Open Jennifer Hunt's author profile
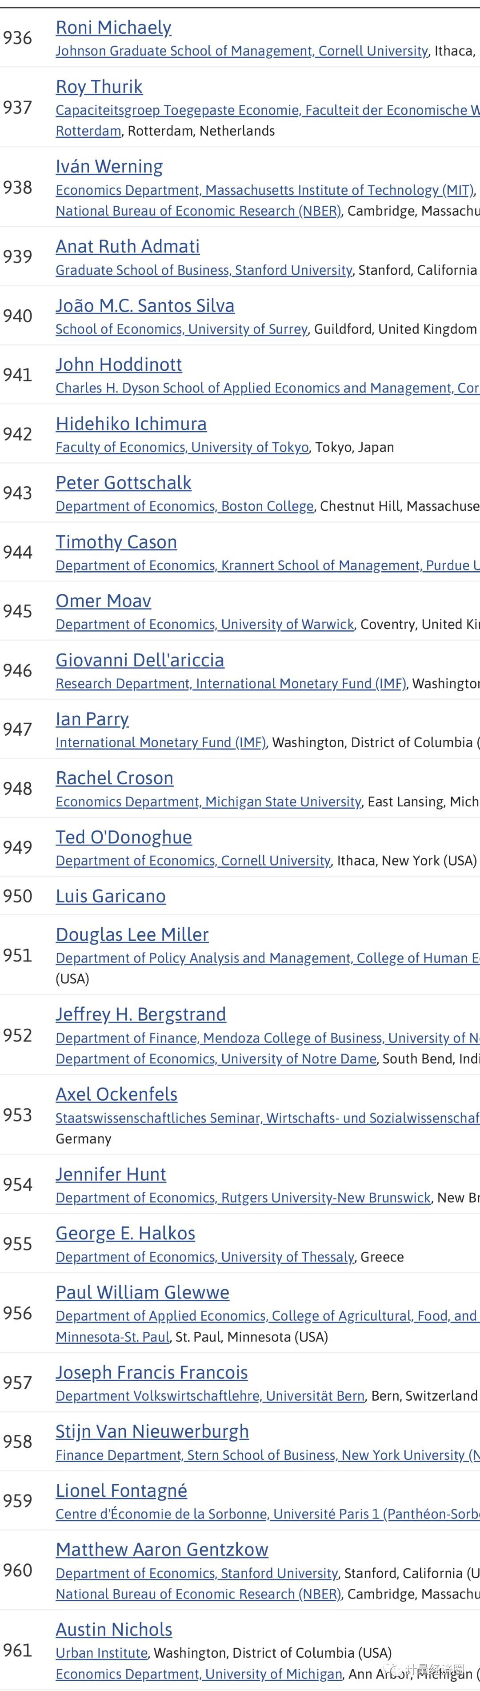This screenshot has height=1691, width=480. pos(110,1174)
